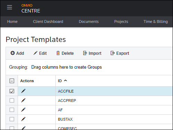The height and width of the screenshot is (130, 173).
Task: Click the Project Templates heading
Action: 36,40
